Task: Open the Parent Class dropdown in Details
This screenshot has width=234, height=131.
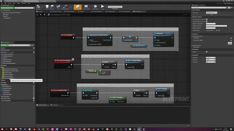Action: pos(211,13)
